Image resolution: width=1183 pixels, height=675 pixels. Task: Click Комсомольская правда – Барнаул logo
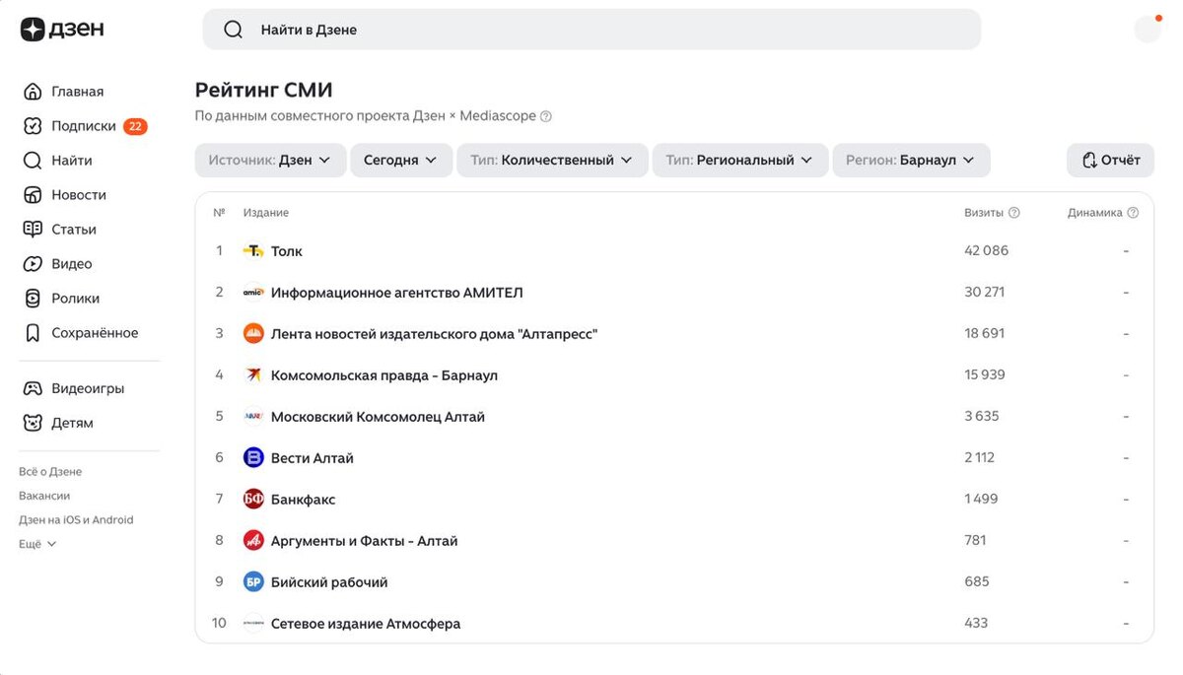tap(253, 375)
